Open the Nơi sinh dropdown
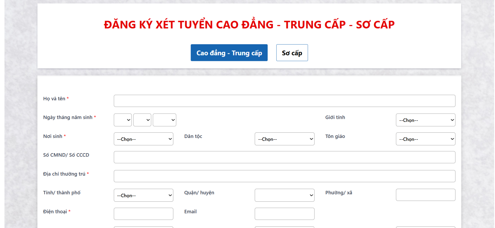This screenshot has height=228, width=495. pyautogui.click(x=144, y=139)
